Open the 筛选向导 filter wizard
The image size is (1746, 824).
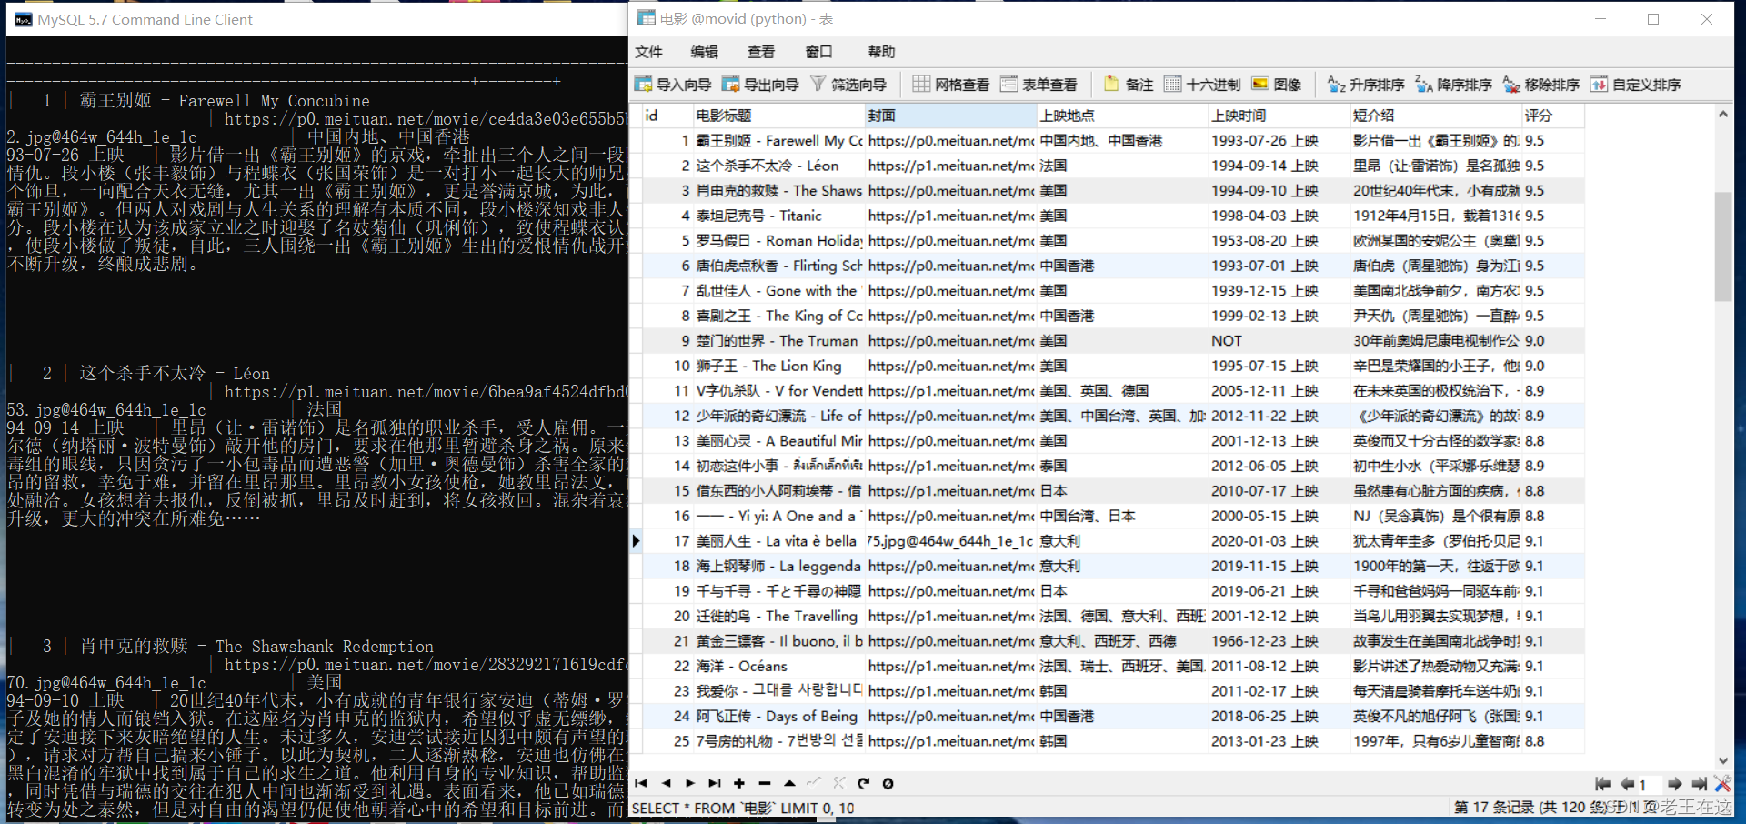848,85
